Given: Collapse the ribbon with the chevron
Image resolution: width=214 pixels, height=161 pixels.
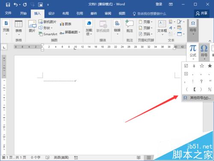Looking at the screenshot, I should pyautogui.click(x=210, y=41).
